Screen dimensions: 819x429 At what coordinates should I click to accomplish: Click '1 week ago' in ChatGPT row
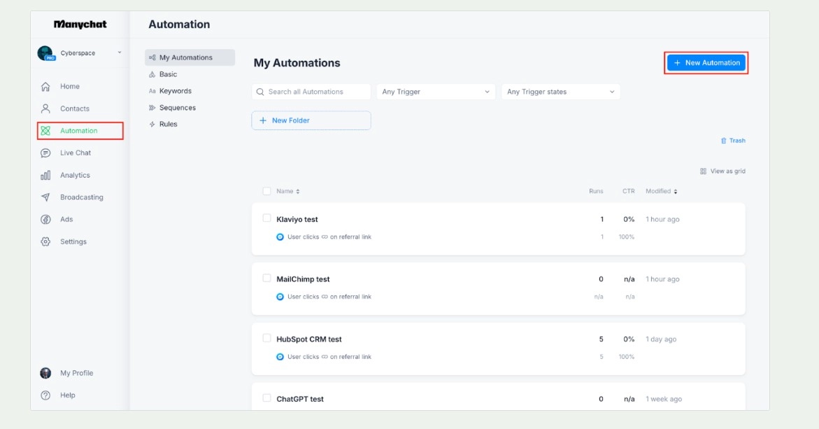tap(664, 399)
